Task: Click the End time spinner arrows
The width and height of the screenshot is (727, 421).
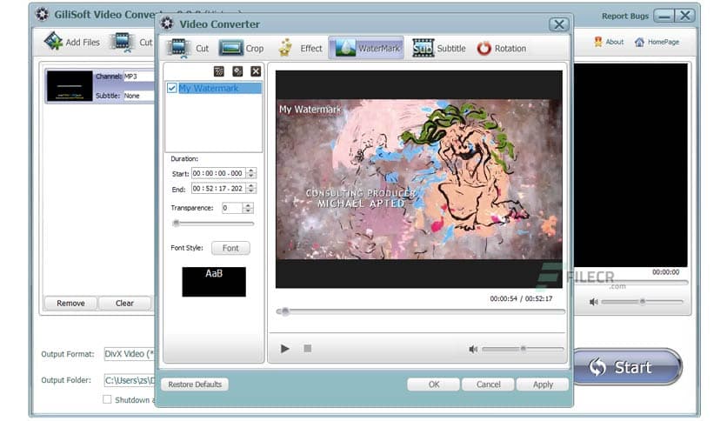Action: click(x=251, y=189)
